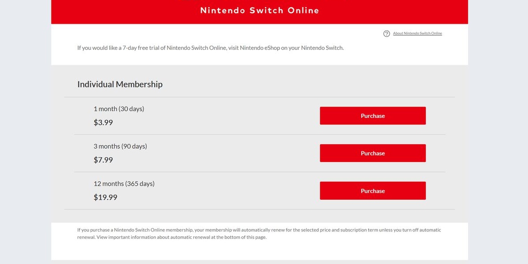Click the question mark help icon
The image size is (528, 264).
coord(386,34)
